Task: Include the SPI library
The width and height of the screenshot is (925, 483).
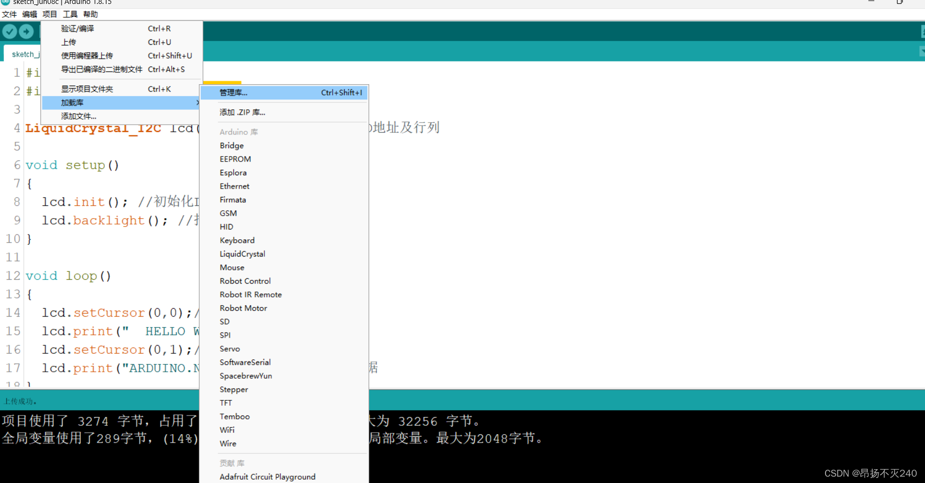Action: click(x=284, y=335)
